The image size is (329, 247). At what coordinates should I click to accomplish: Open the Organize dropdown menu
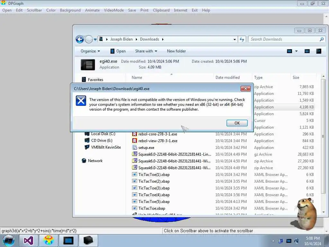point(90,51)
